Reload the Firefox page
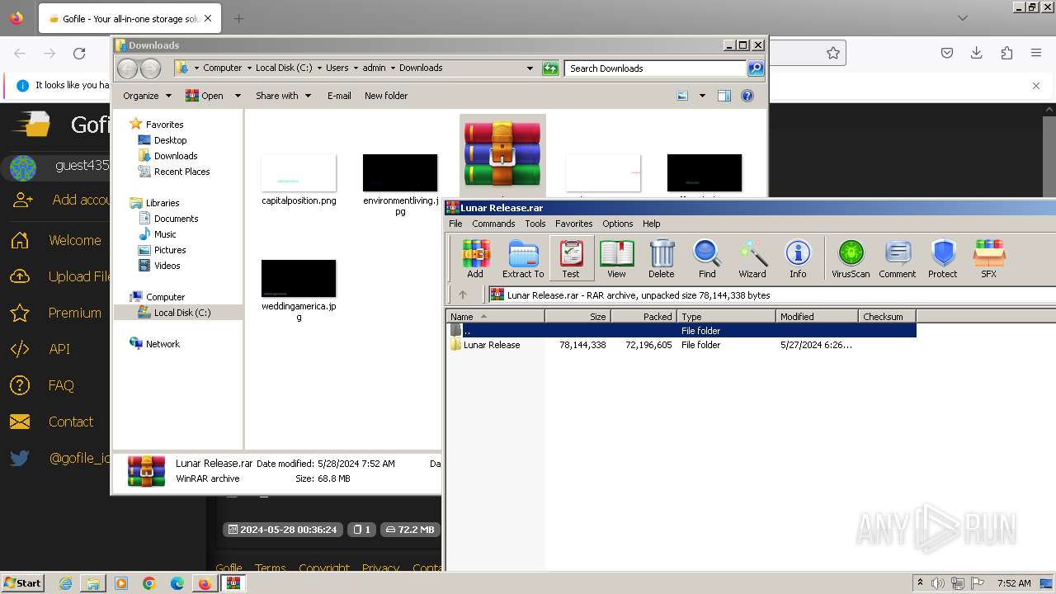The height and width of the screenshot is (594, 1056). pos(79,54)
